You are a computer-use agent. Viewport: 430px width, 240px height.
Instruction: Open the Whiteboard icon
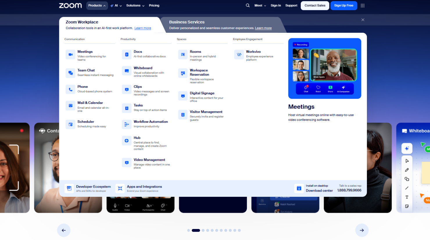click(126, 71)
